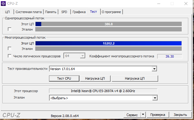The width and height of the screenshot is (194, 120).
Task: Click the Тест производительности label
Action: [27, 69]
